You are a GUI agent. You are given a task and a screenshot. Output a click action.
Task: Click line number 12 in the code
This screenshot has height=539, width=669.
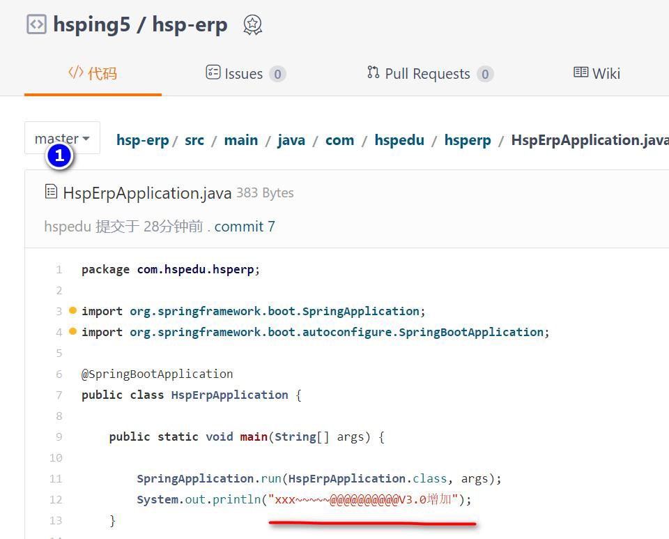(x=56, y=499)
